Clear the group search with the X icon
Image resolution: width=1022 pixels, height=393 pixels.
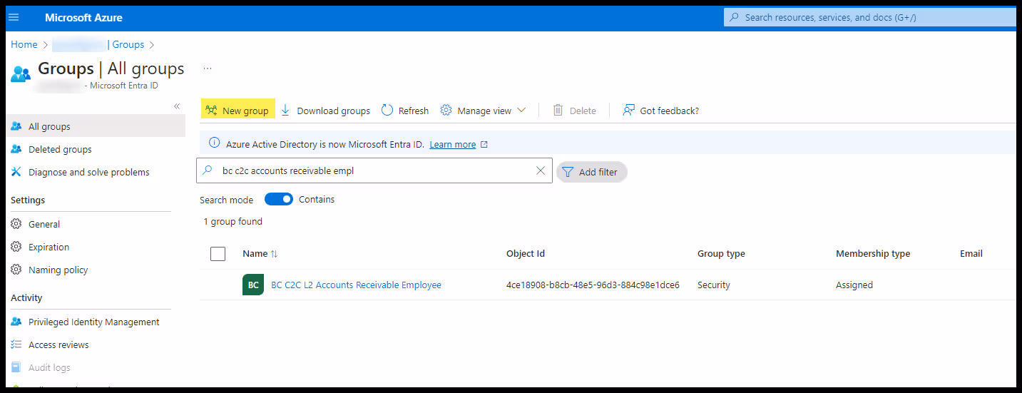coord(540,170)
